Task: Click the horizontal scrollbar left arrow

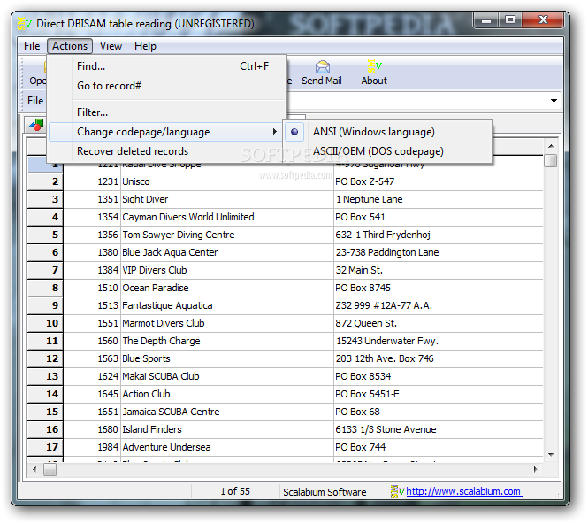Action: pyautogui.click(x=34, y=469)
